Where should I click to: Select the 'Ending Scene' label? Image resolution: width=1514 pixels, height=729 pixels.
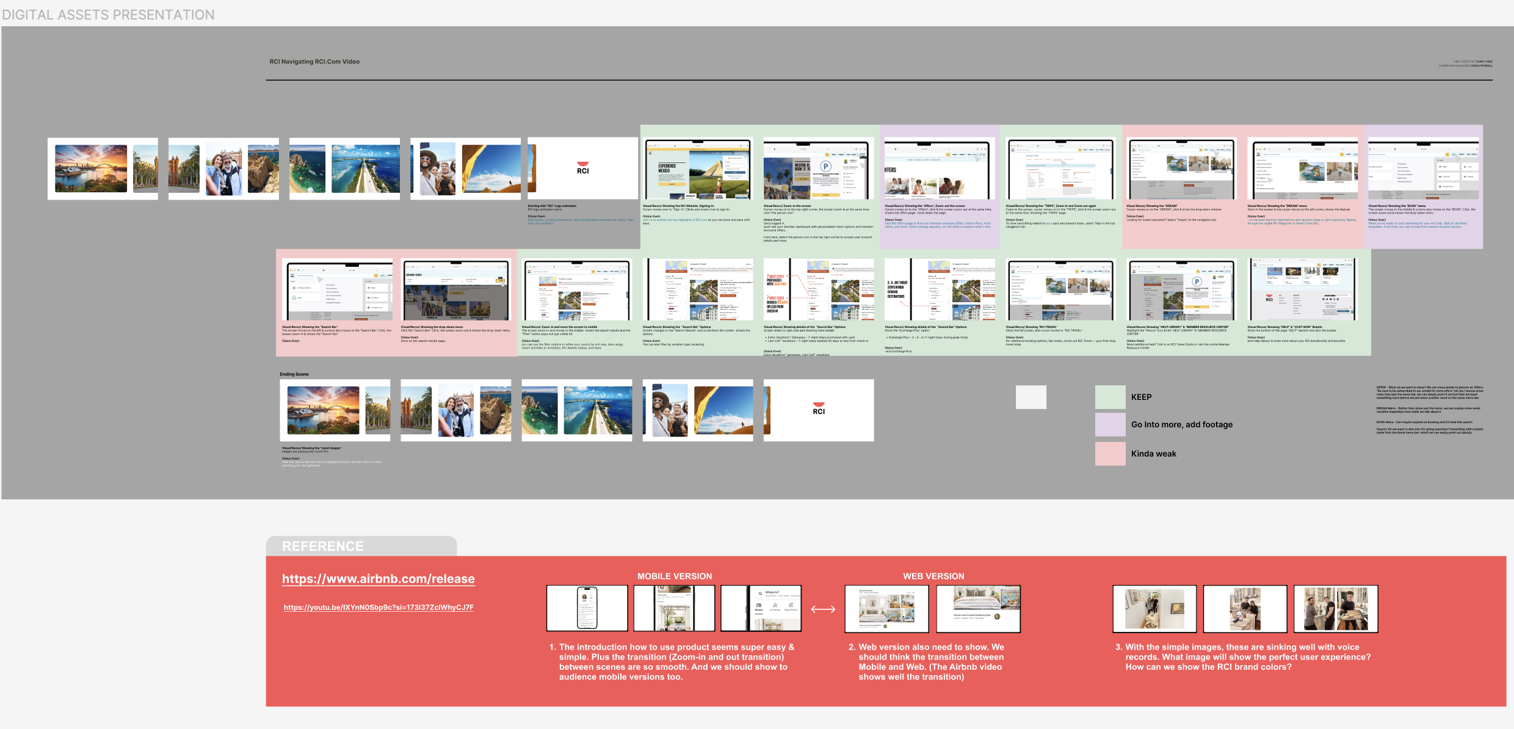point(294,374)
